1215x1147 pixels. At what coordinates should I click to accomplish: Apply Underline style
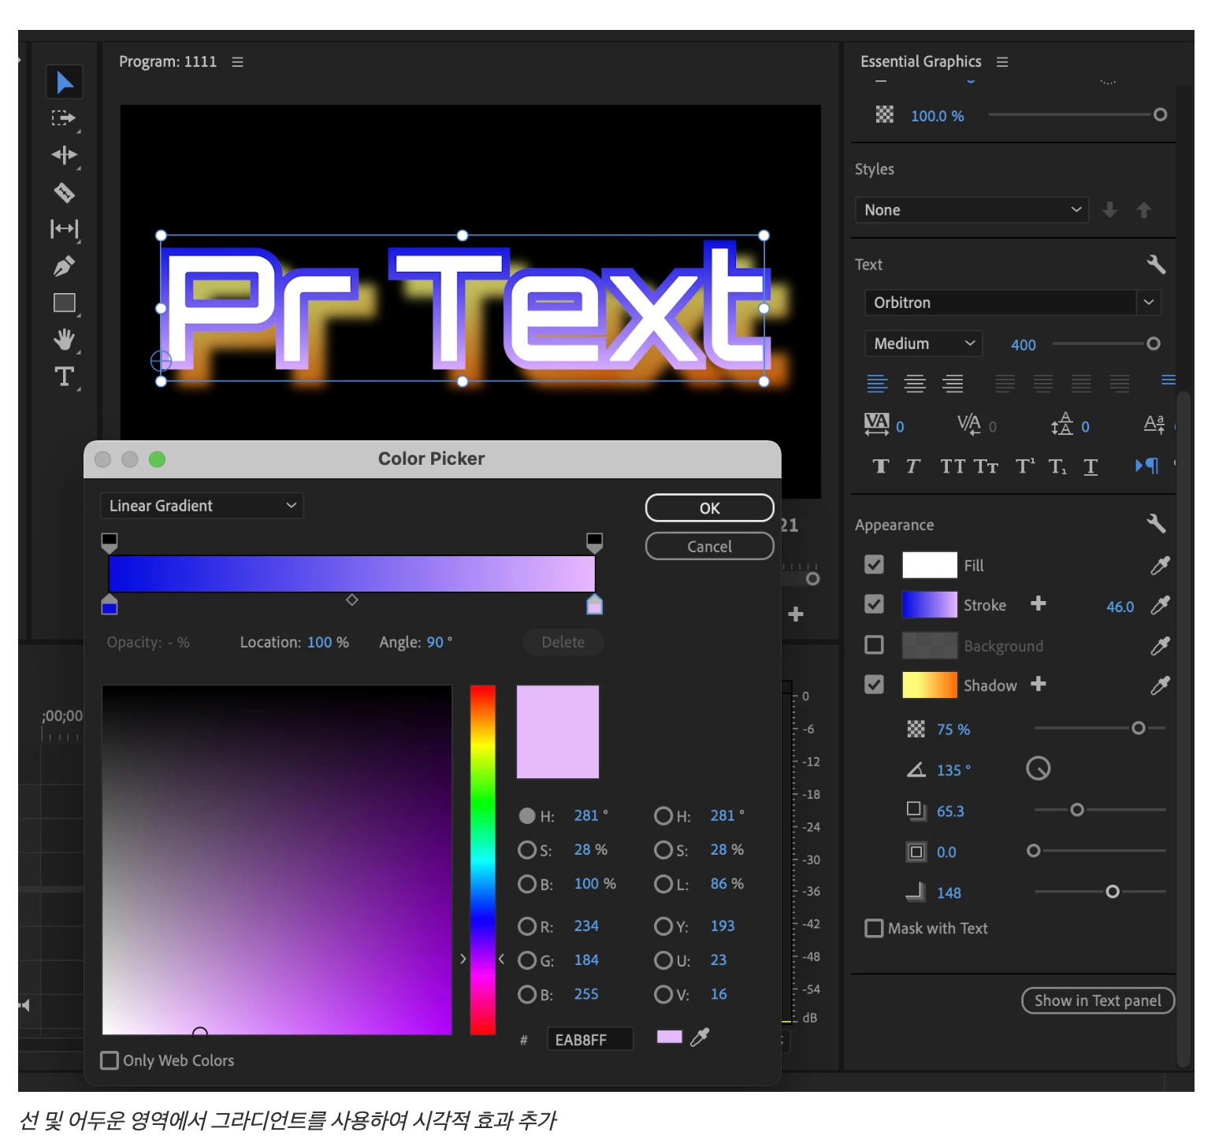pos(1091,466)
